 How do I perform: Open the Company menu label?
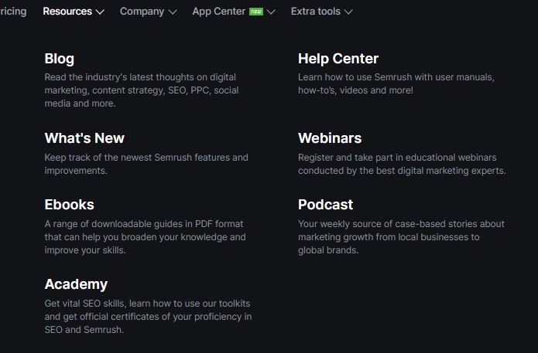point(142,12)
